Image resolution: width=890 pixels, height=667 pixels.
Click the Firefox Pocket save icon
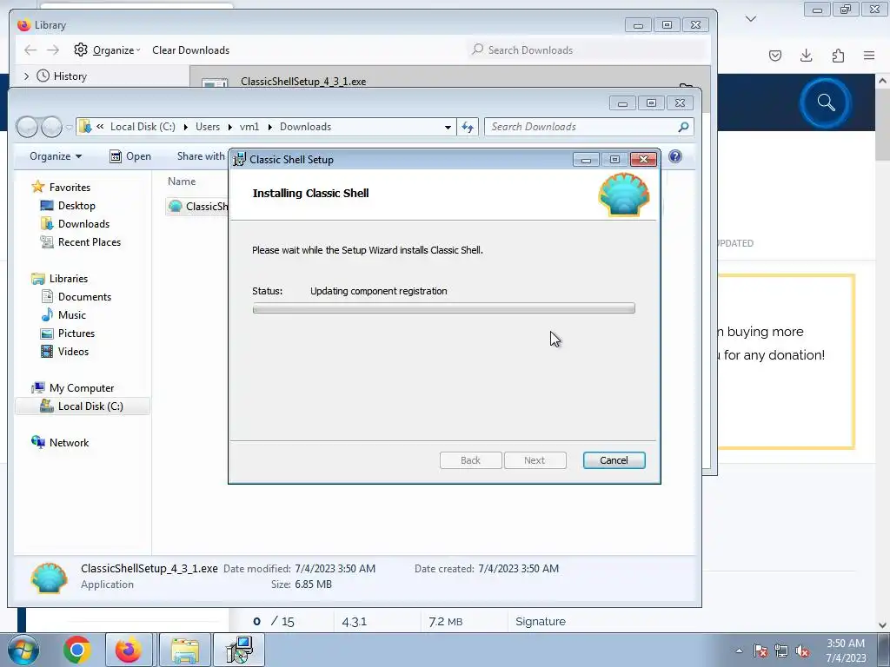pyautogui.click(x=775, y=55)
